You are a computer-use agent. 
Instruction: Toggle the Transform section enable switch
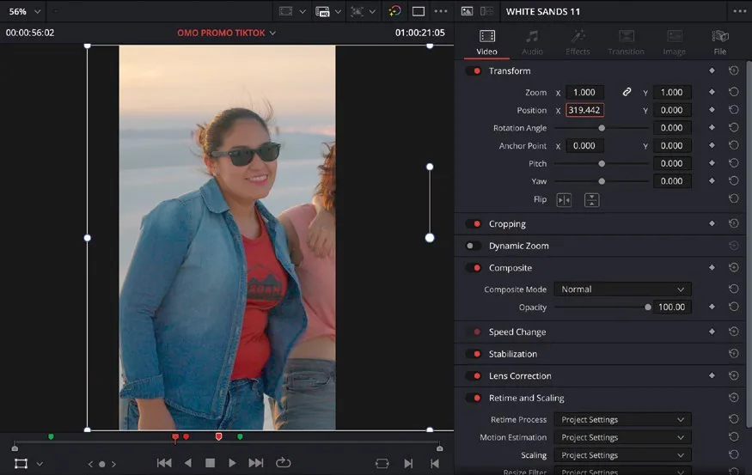pos(474,71)
